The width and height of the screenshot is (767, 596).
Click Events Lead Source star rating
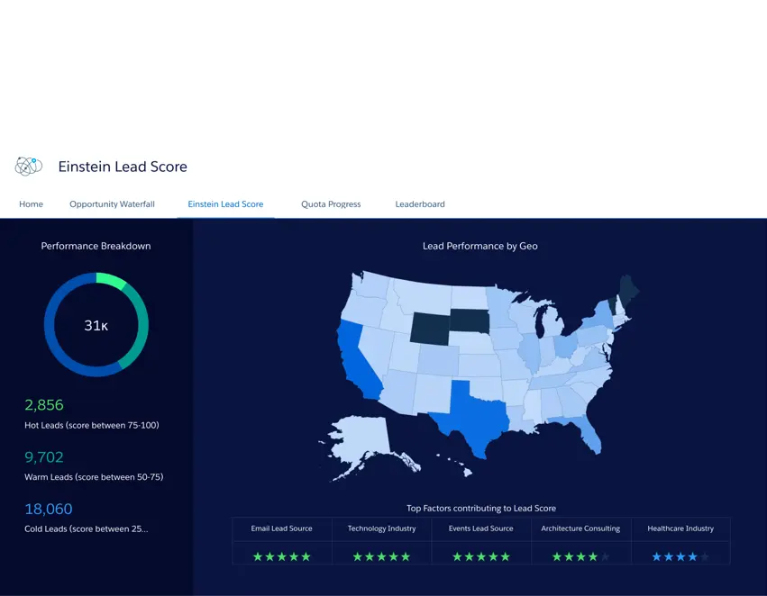(x=481, y=556)
